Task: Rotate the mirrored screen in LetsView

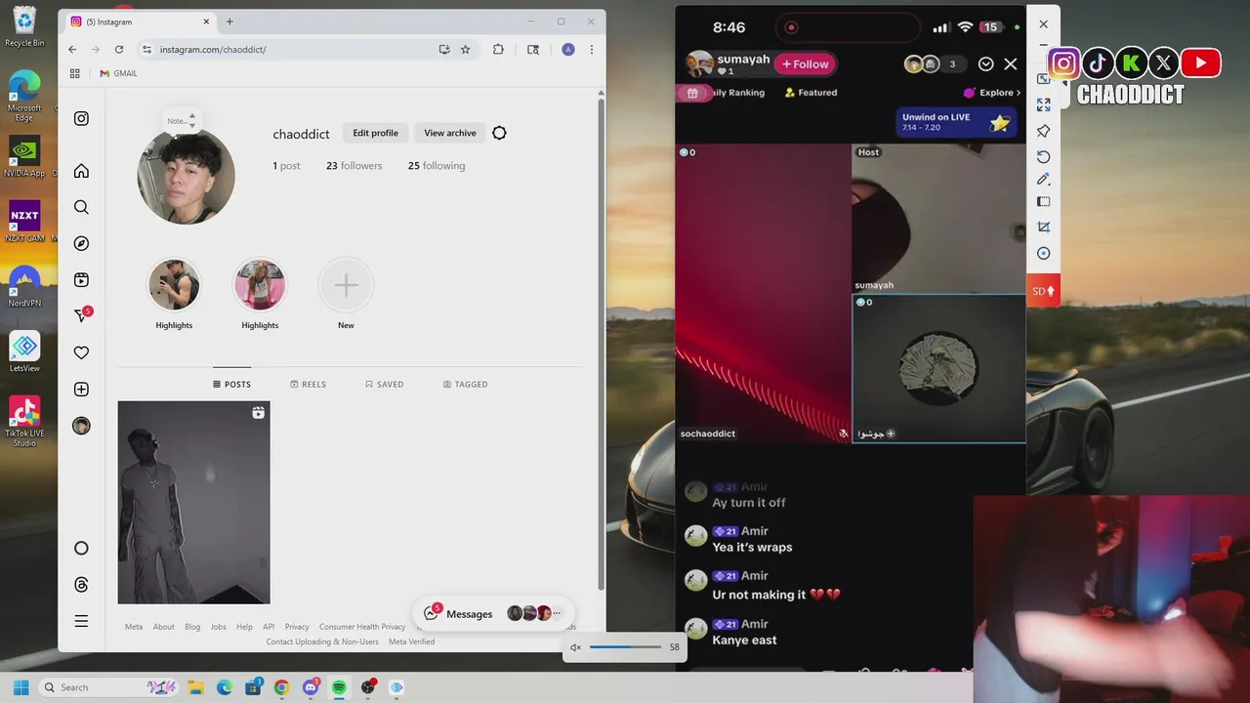Action: pyautogui.click(x=1043, y=156)
